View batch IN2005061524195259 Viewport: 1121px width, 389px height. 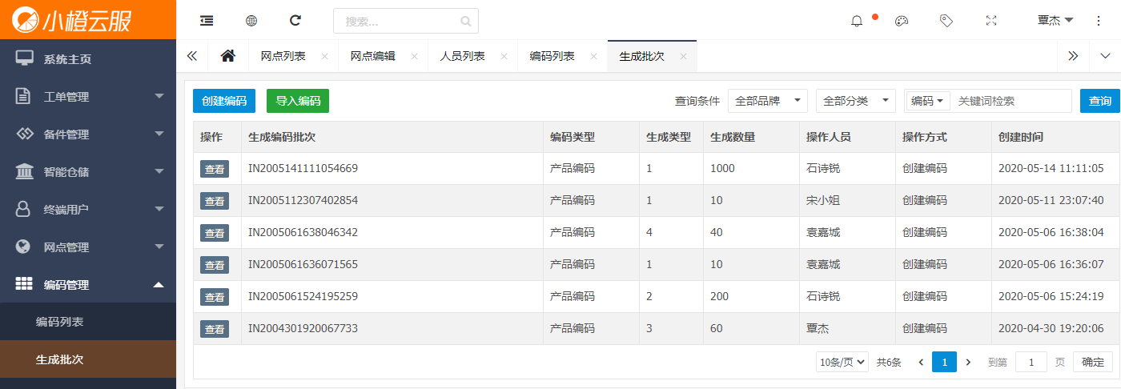(x=215, y=297)
